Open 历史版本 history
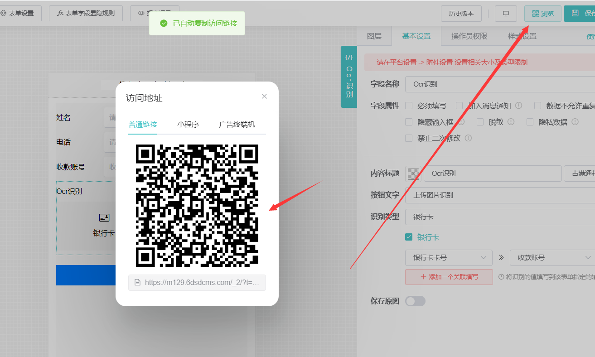595x357 pixels. (461, 14)
